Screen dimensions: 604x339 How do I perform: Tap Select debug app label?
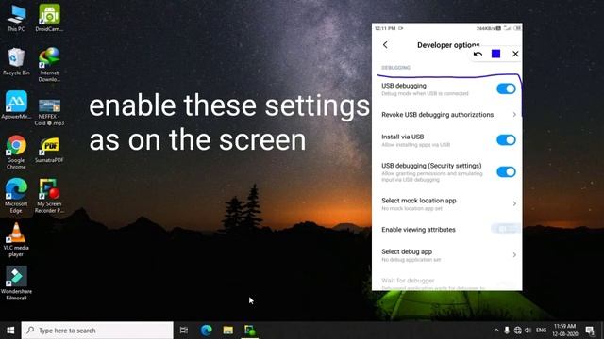(x=407, y=251)
